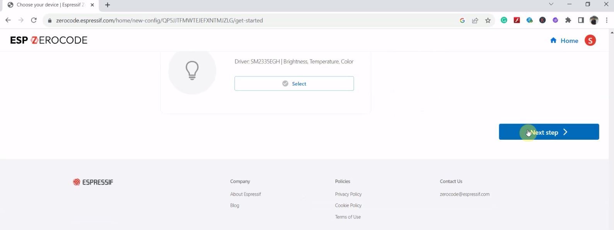Click the Grammarly extension icon

(x=504, y=20)
